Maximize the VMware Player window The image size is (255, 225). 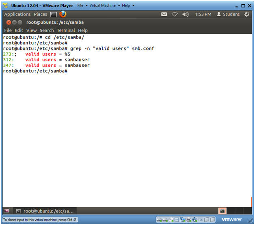[243, 6]
